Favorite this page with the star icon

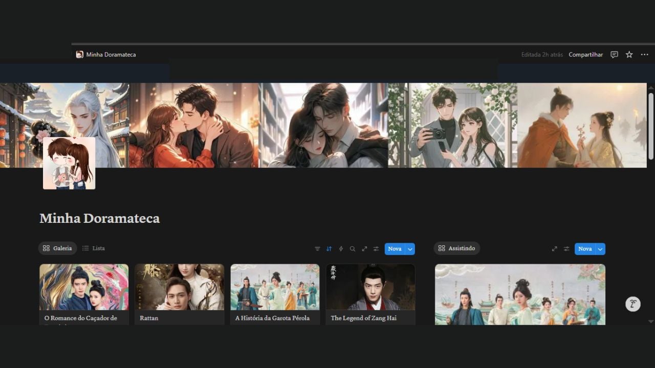pos(629,55)
